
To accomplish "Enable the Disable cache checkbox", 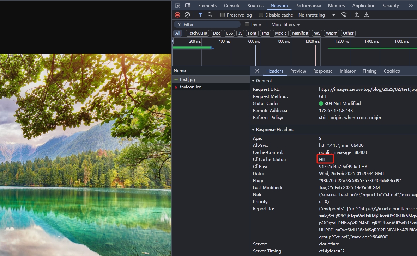I will click(261, 15).
